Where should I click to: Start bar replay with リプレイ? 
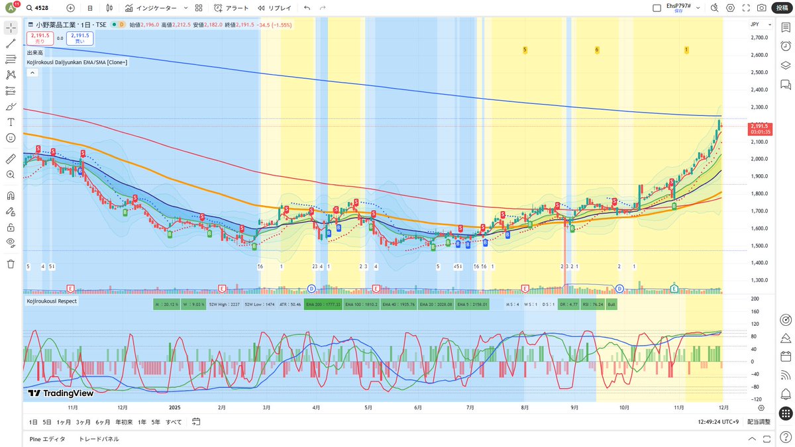pos(274,8)
